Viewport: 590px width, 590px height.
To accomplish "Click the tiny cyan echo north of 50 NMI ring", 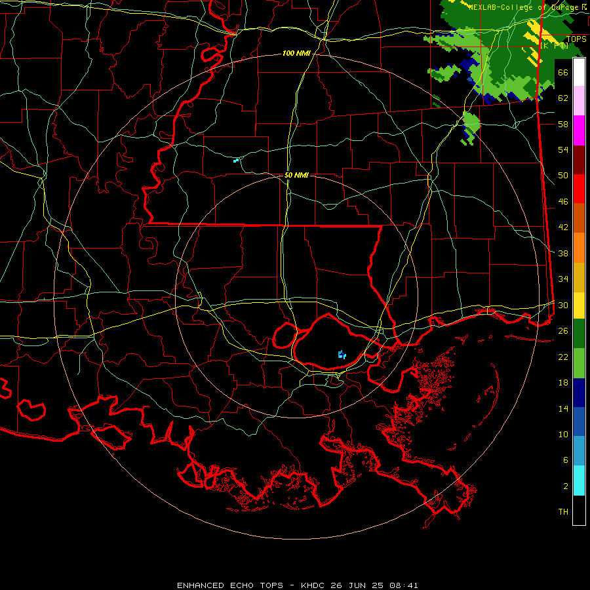I will coord(236,161).
